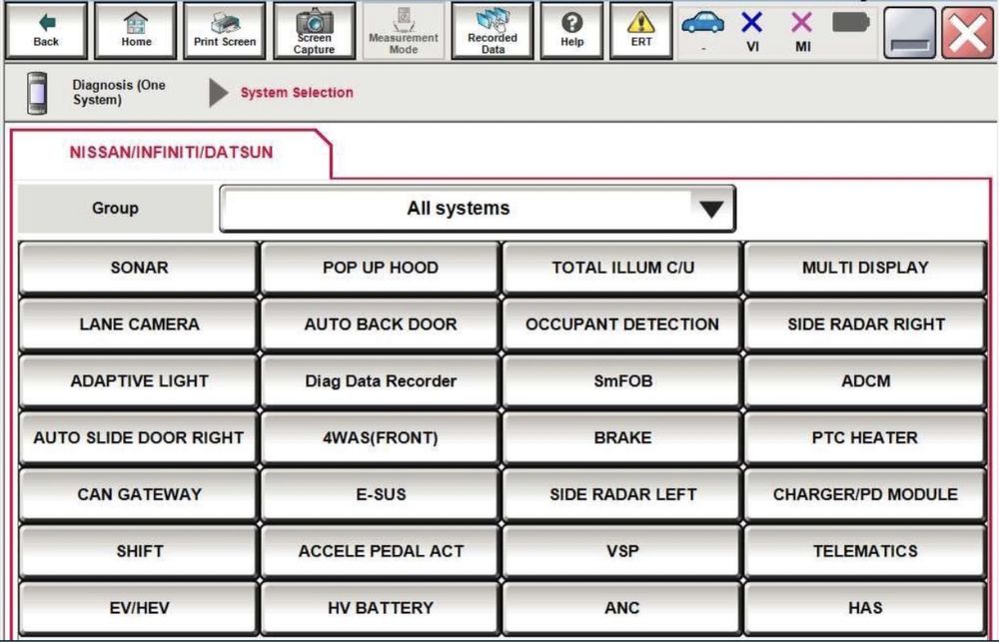Viewport: 999px width, 642px height.
Task: Open TELEMATICS system
Action: pyautogui.click(x=865, y=551)
